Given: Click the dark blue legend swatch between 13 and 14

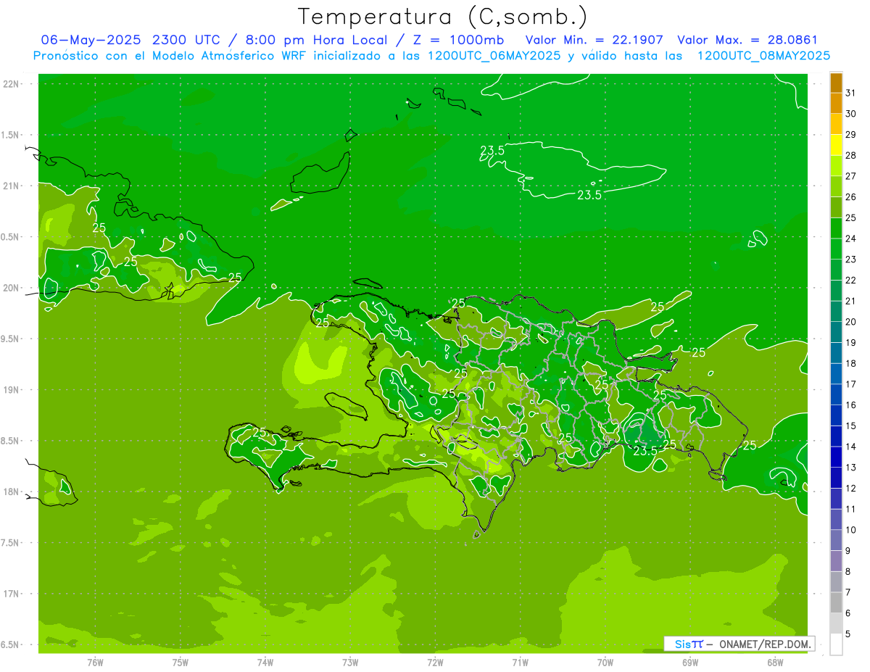Looking at the screenshot, I should pos(837,457).
